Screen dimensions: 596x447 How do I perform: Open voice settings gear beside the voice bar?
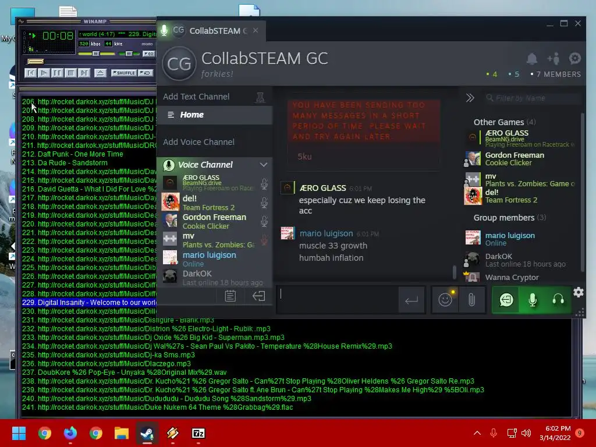coord(578,292)
